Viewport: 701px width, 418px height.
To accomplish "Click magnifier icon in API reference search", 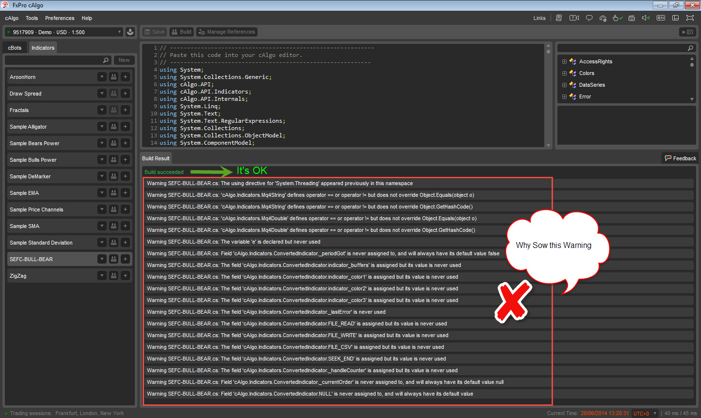I will point(690,48).
